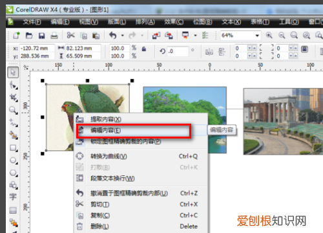Choose 提取内容(X) from context menu
Viewport: 323px width, 233px height.
click(141, 119)
